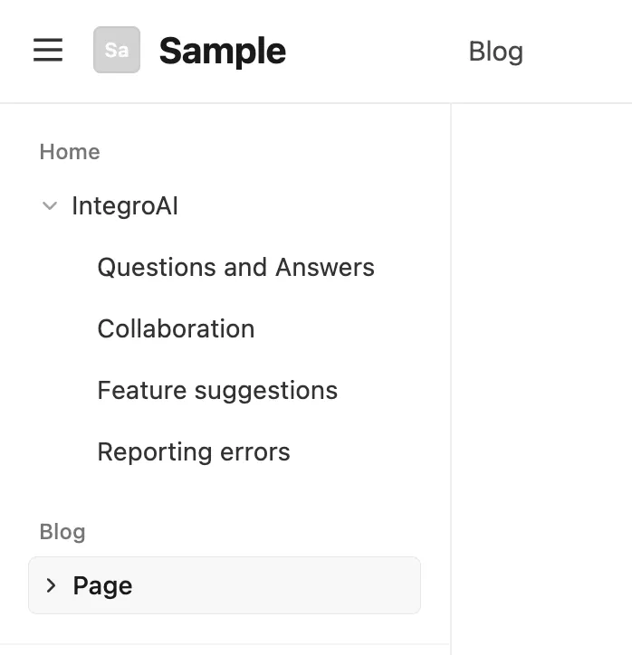Screen dimensions: 632x655
Task: Expand the Page item chevron
Action: (x=52, y=586)
